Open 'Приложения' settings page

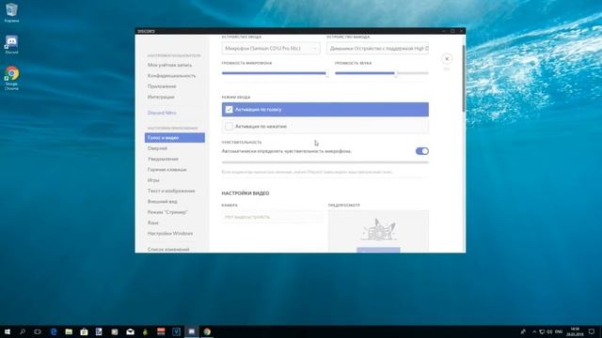(162, 86)
